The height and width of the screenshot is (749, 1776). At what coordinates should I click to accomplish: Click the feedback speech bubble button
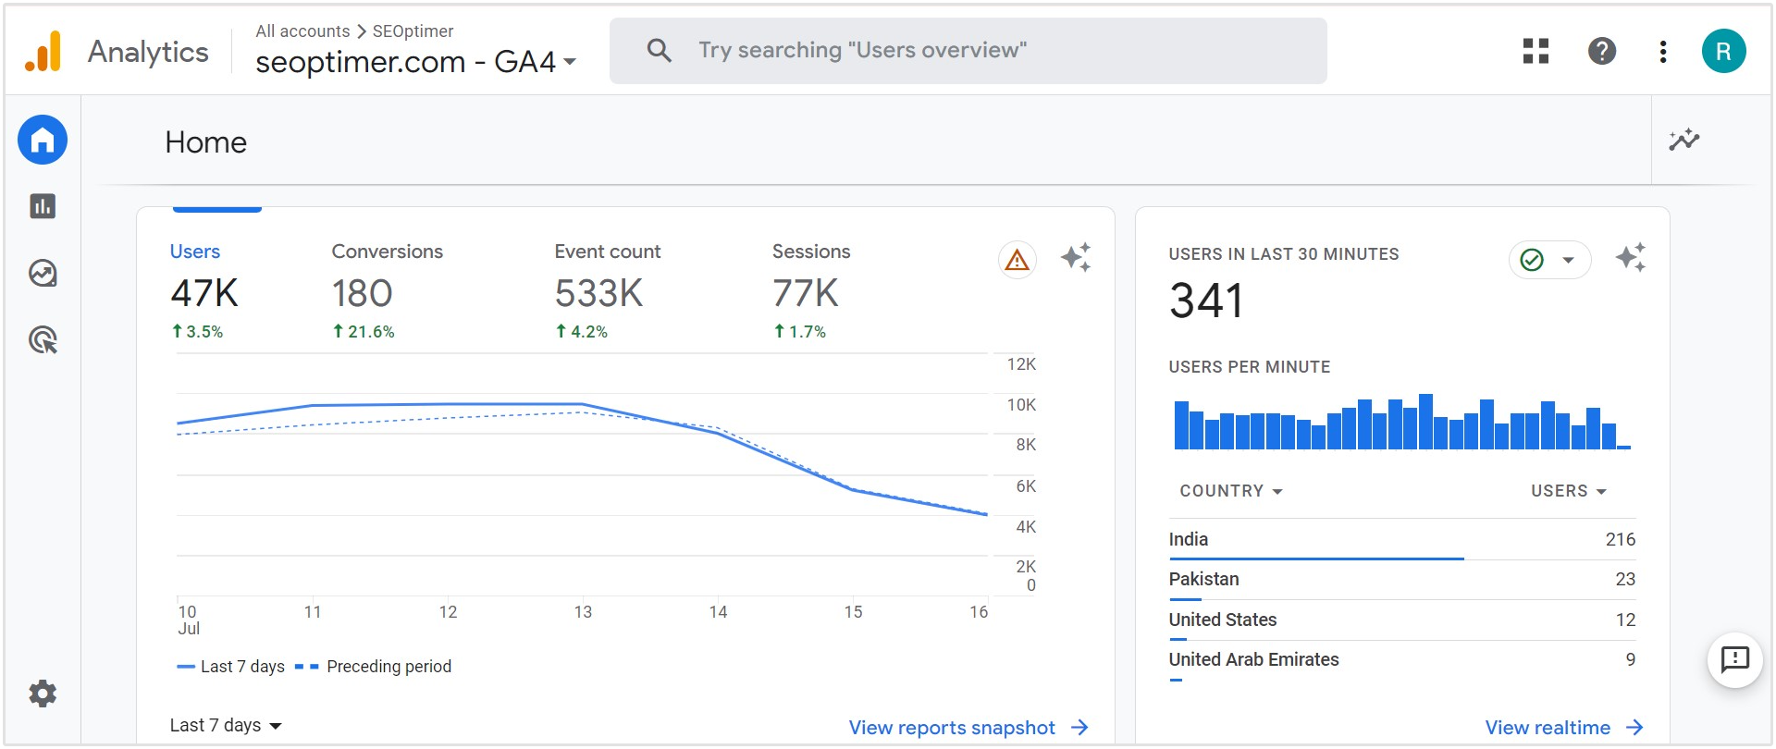pyautogui.click(x=1734, y=659)
